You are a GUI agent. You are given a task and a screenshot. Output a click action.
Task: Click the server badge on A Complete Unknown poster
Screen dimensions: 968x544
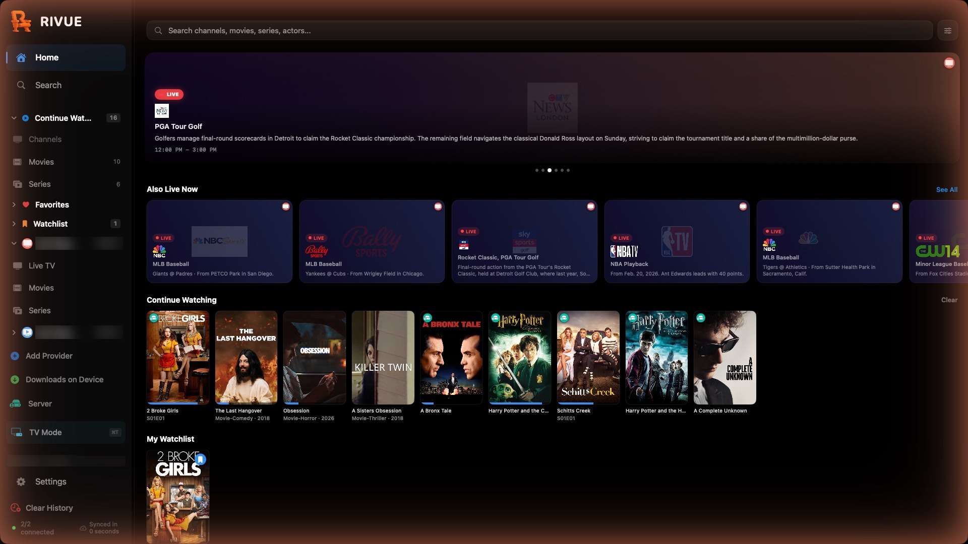(701, 318)
